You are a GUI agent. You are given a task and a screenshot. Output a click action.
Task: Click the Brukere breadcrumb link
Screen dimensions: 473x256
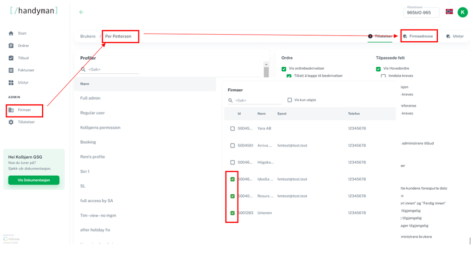pyautogui.click(x=88, y=36)
